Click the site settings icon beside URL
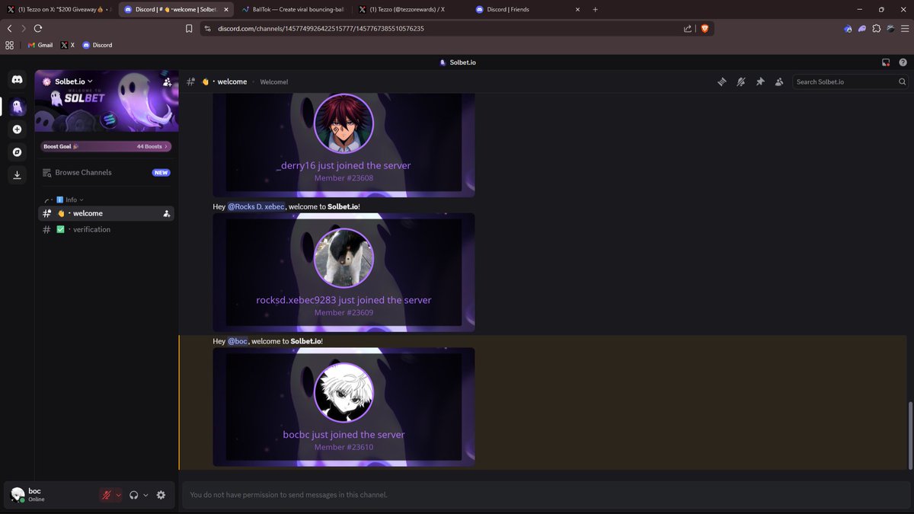Screen dimensions: 914x514 pyautogui.click(x=207, y=28)
